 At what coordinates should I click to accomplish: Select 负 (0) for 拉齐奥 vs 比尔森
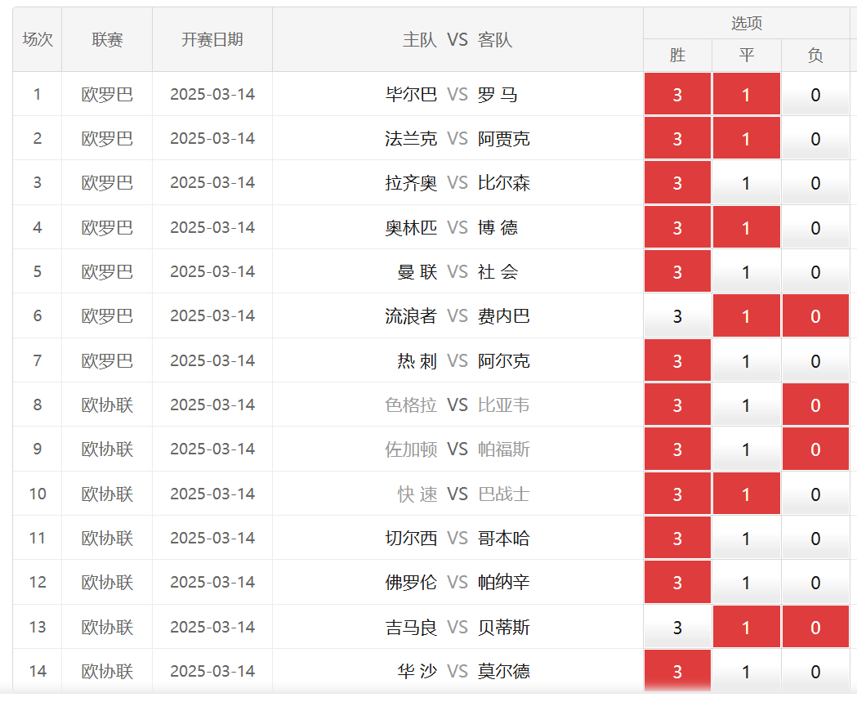click(815, 182)
